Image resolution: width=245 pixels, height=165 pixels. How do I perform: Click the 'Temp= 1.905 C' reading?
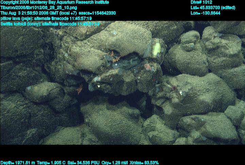click(51, 163)
